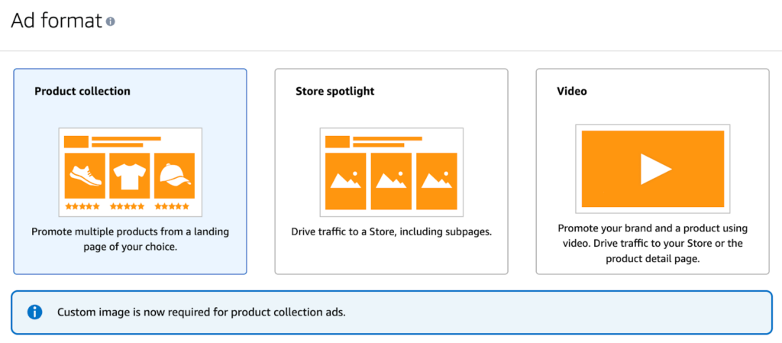Click the Video format description text

coord(653,244)
